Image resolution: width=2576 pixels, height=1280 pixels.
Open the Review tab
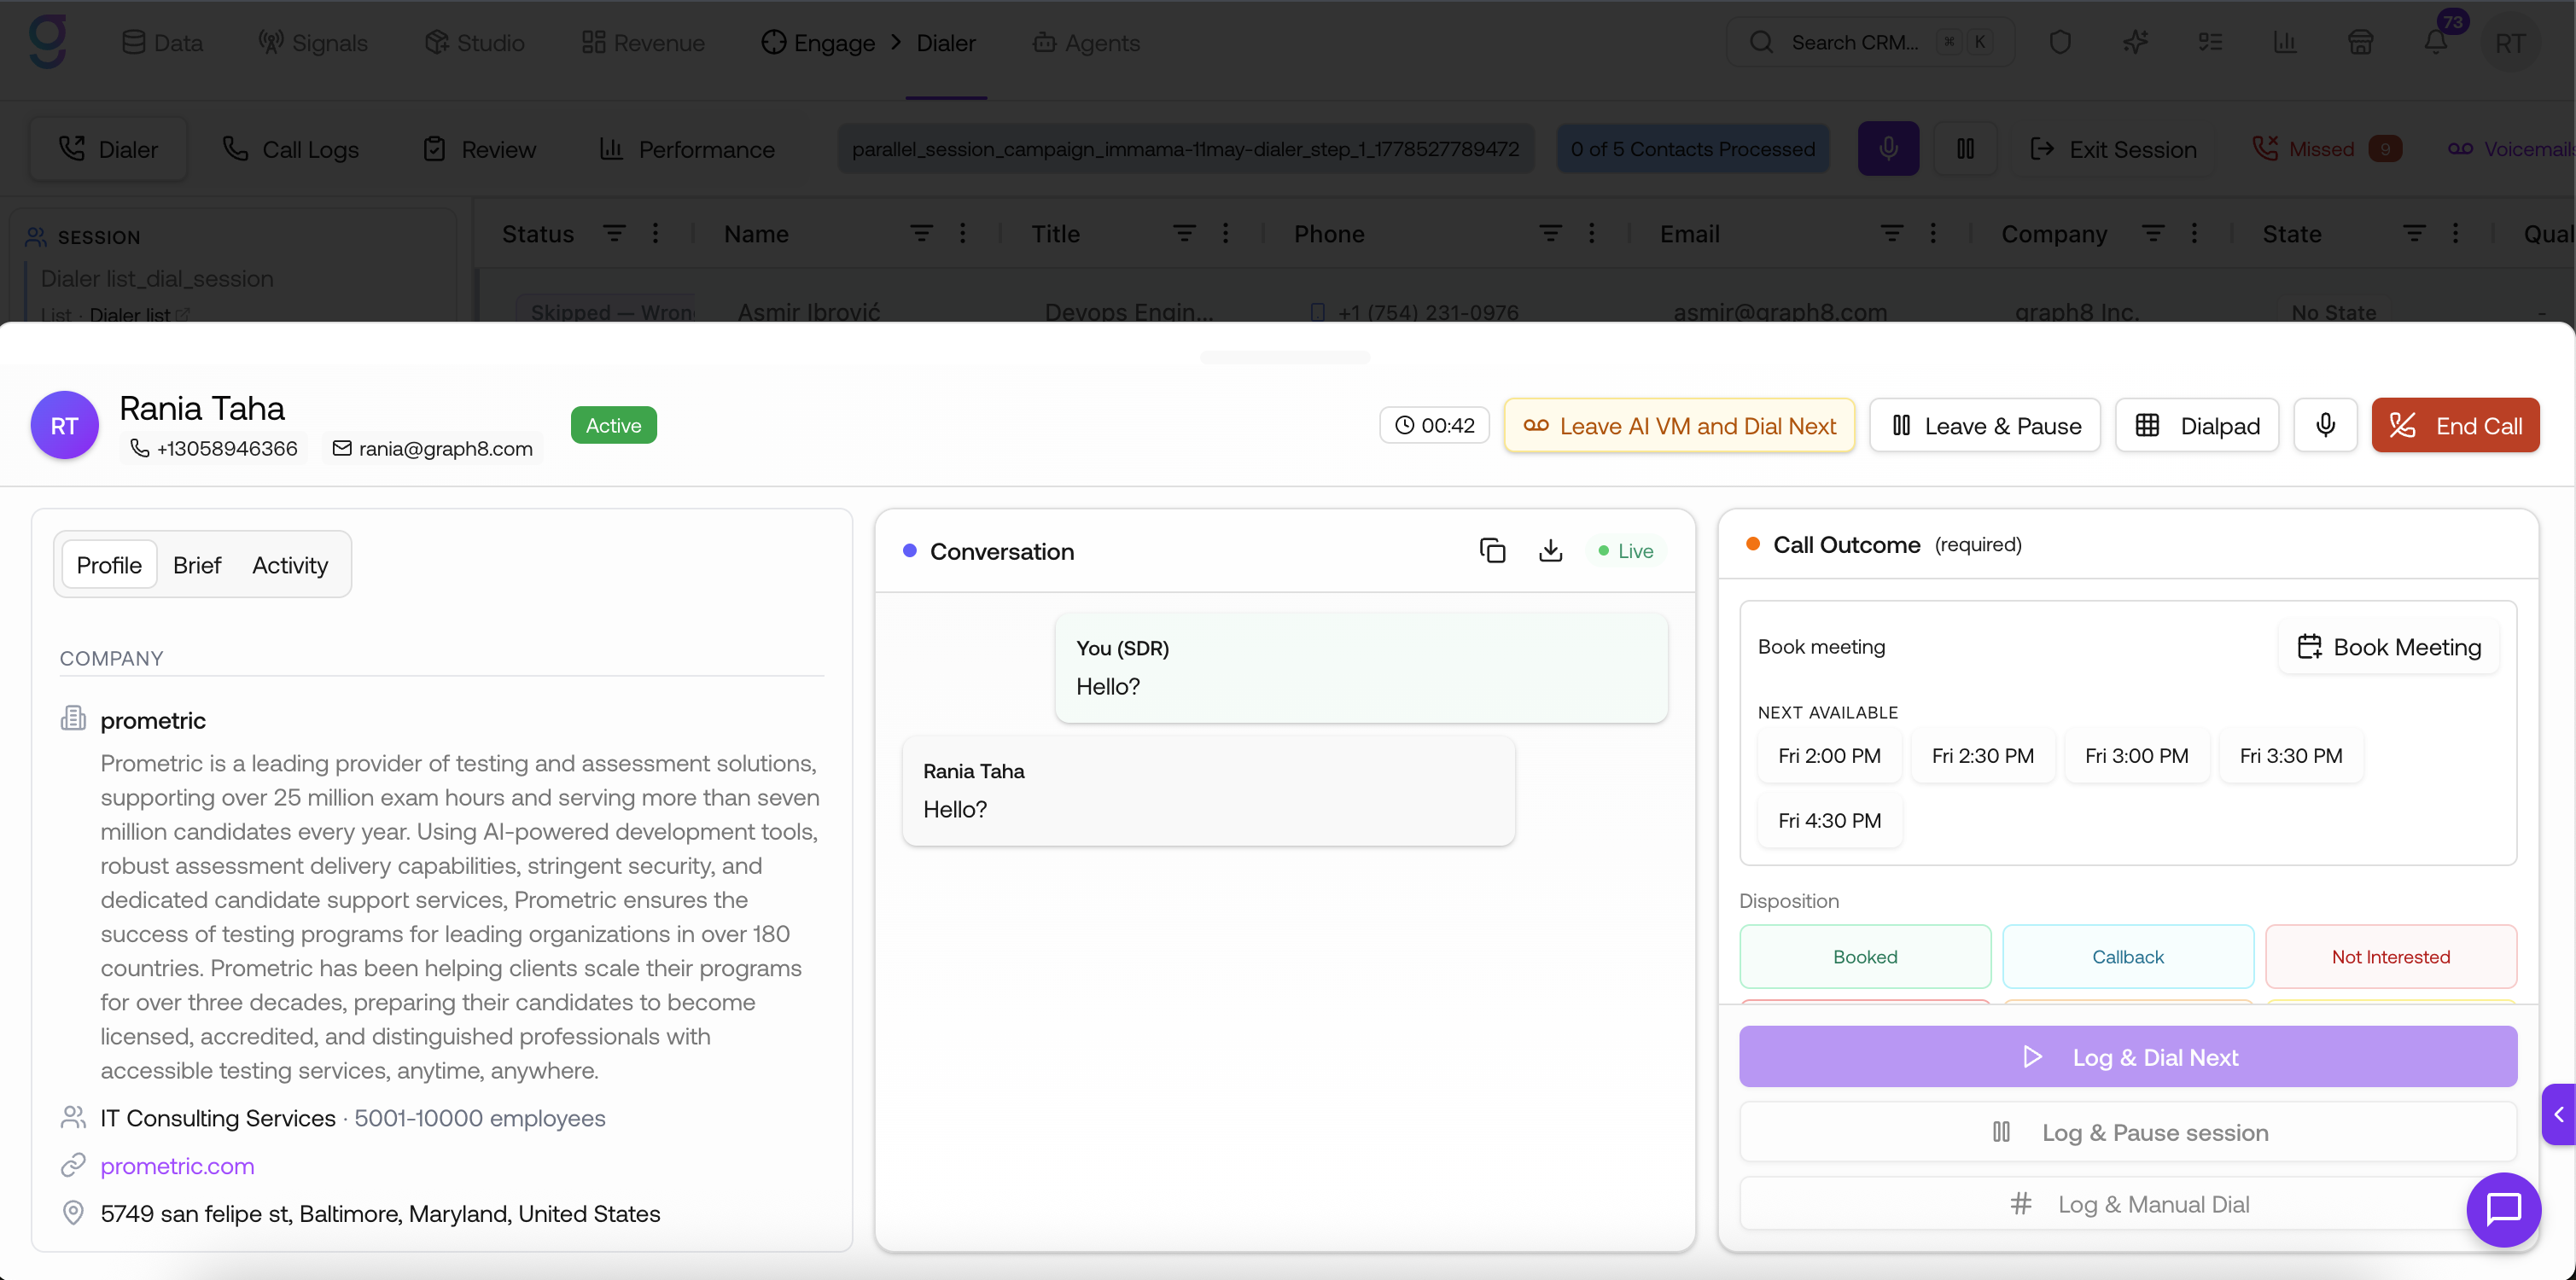480,149
